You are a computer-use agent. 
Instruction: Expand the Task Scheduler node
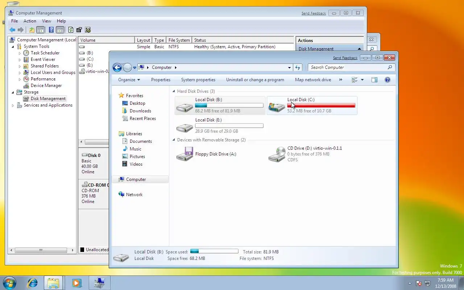(20, 53)
